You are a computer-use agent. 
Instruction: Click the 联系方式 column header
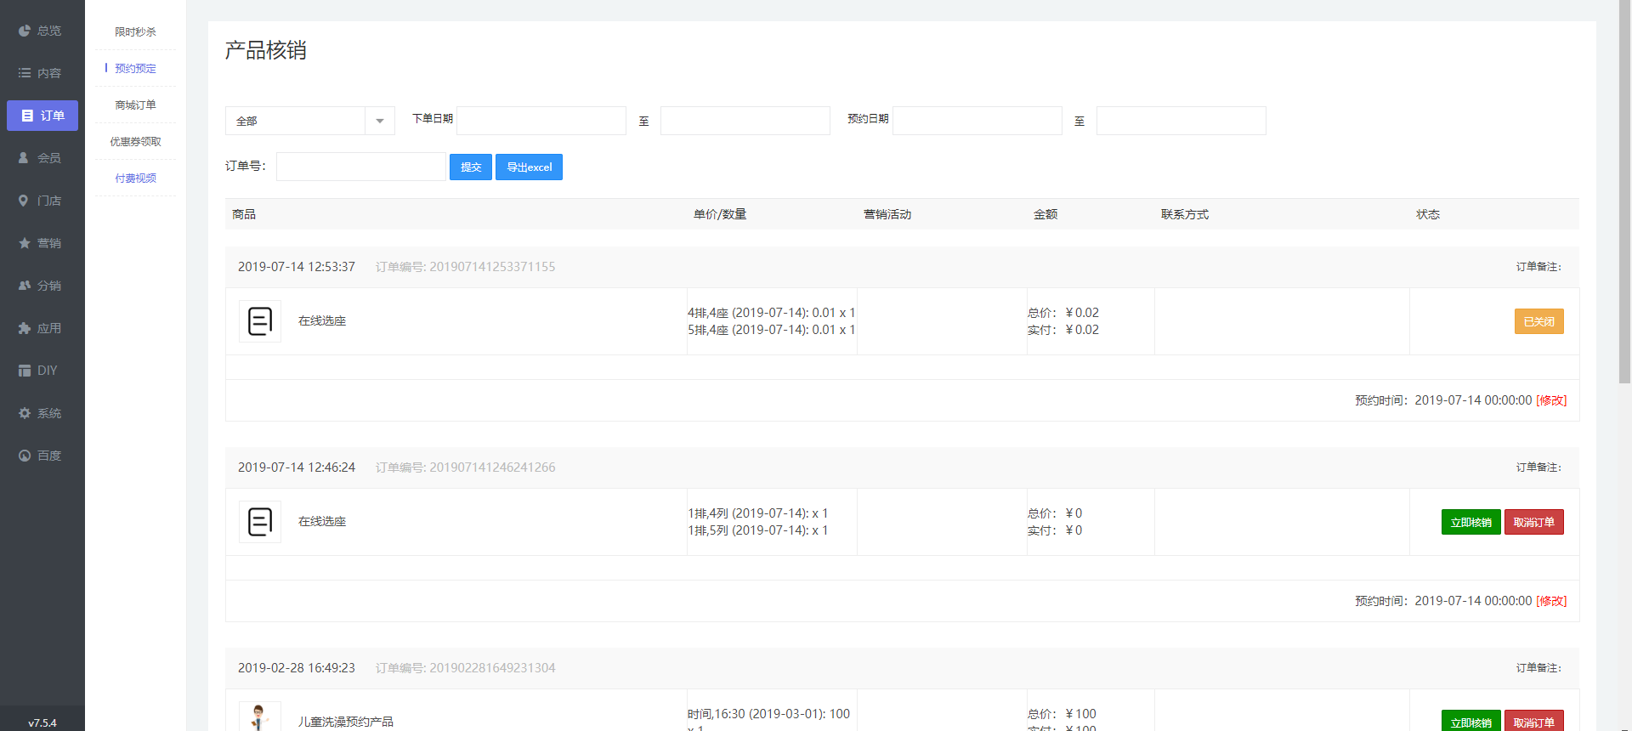1185,214
